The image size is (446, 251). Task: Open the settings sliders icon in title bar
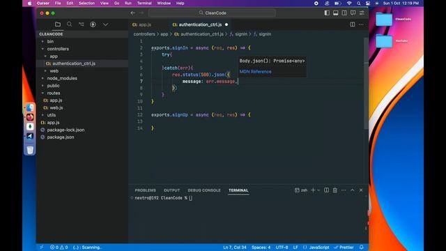(362, 13)
